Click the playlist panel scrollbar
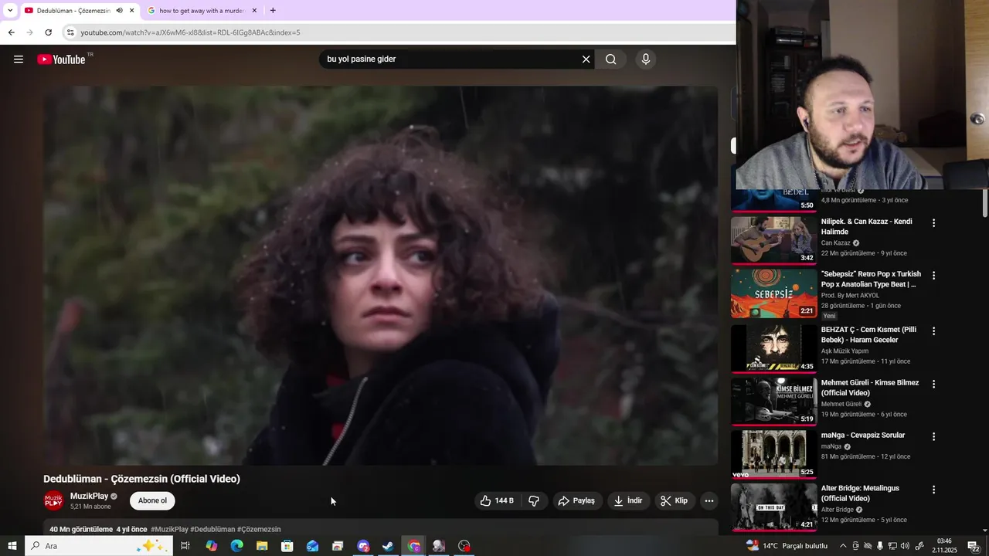 click(x=984, y=202)
